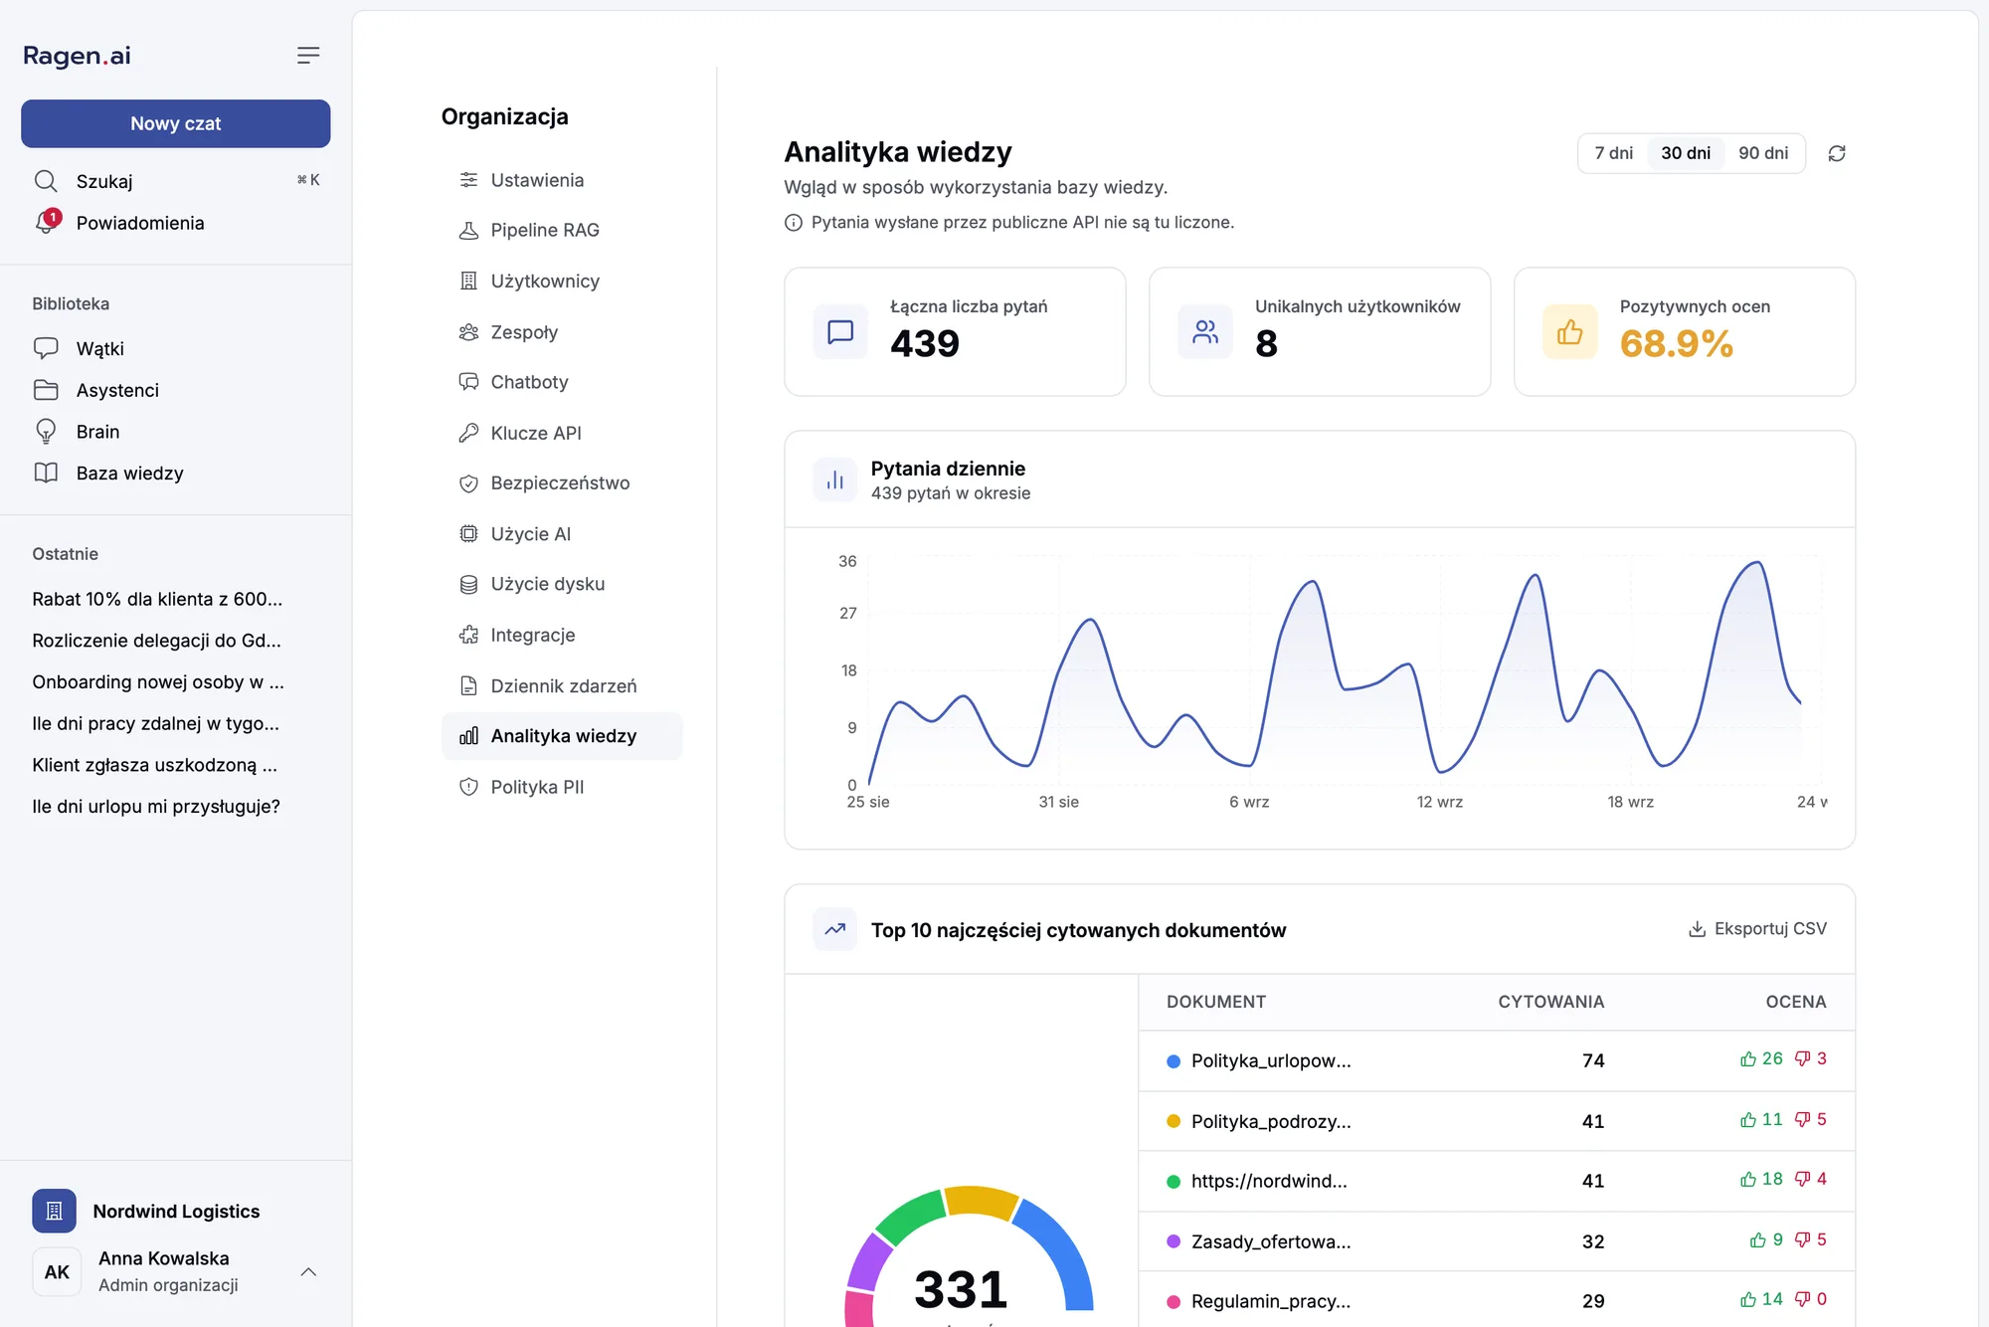Click the Szukaj search field
Screen dimensions: 1989x1327
coord(176,181)
